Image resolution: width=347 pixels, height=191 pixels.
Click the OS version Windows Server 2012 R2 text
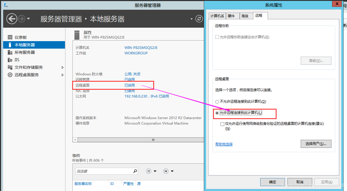[x=163, y=118]
